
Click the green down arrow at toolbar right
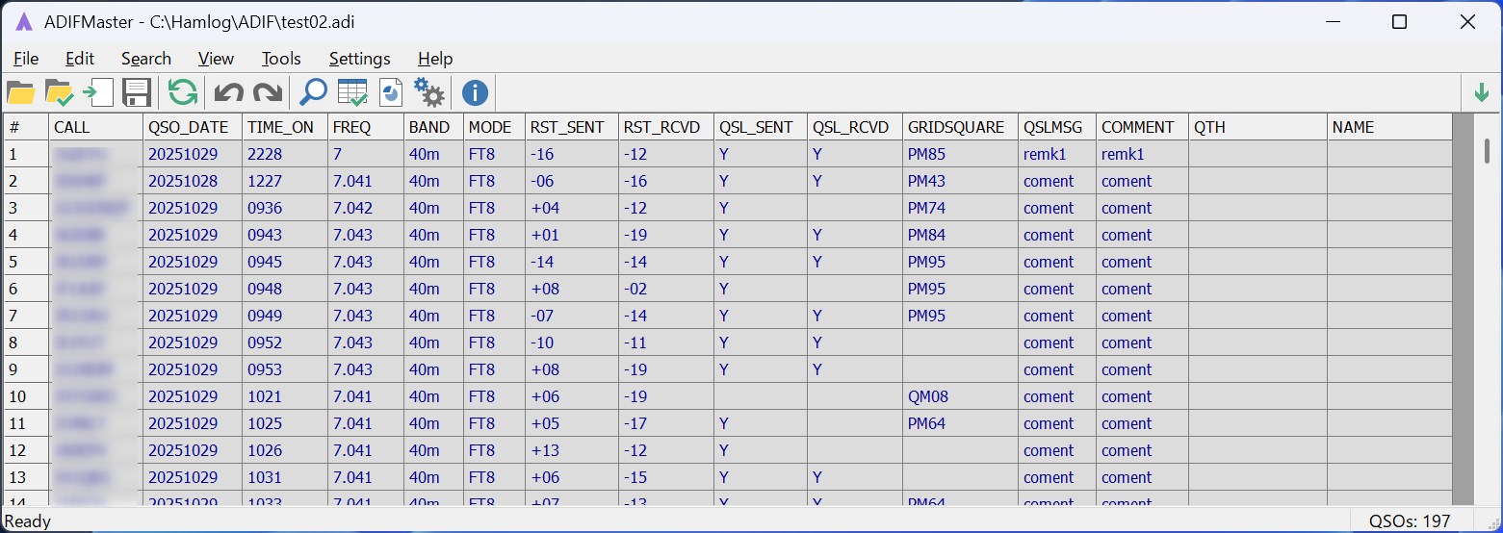1481,93
